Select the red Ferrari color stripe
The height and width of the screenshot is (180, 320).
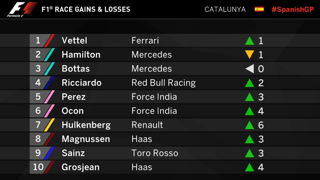[x=49, y=40]
